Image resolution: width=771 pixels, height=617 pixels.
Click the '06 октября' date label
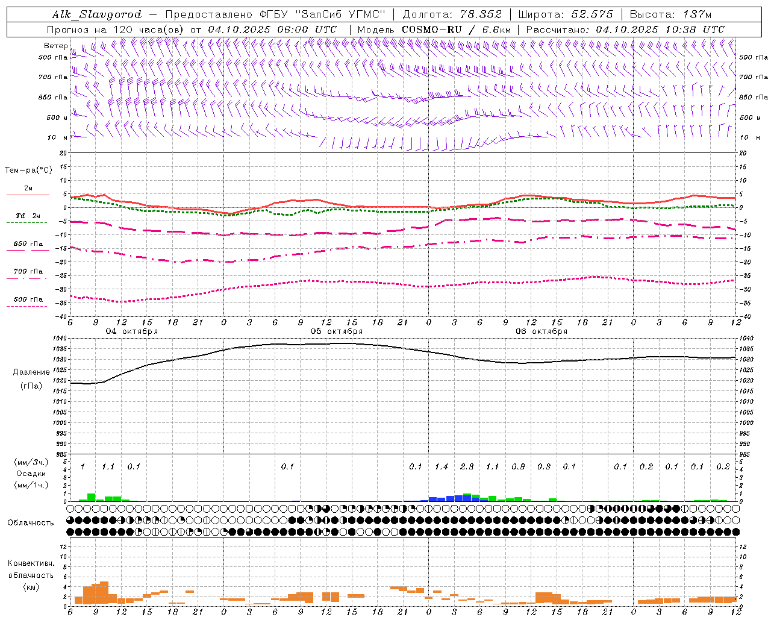(x=542, y=331)
